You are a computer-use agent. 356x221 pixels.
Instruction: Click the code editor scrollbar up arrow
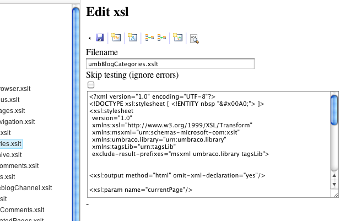[x=334, y=175]
